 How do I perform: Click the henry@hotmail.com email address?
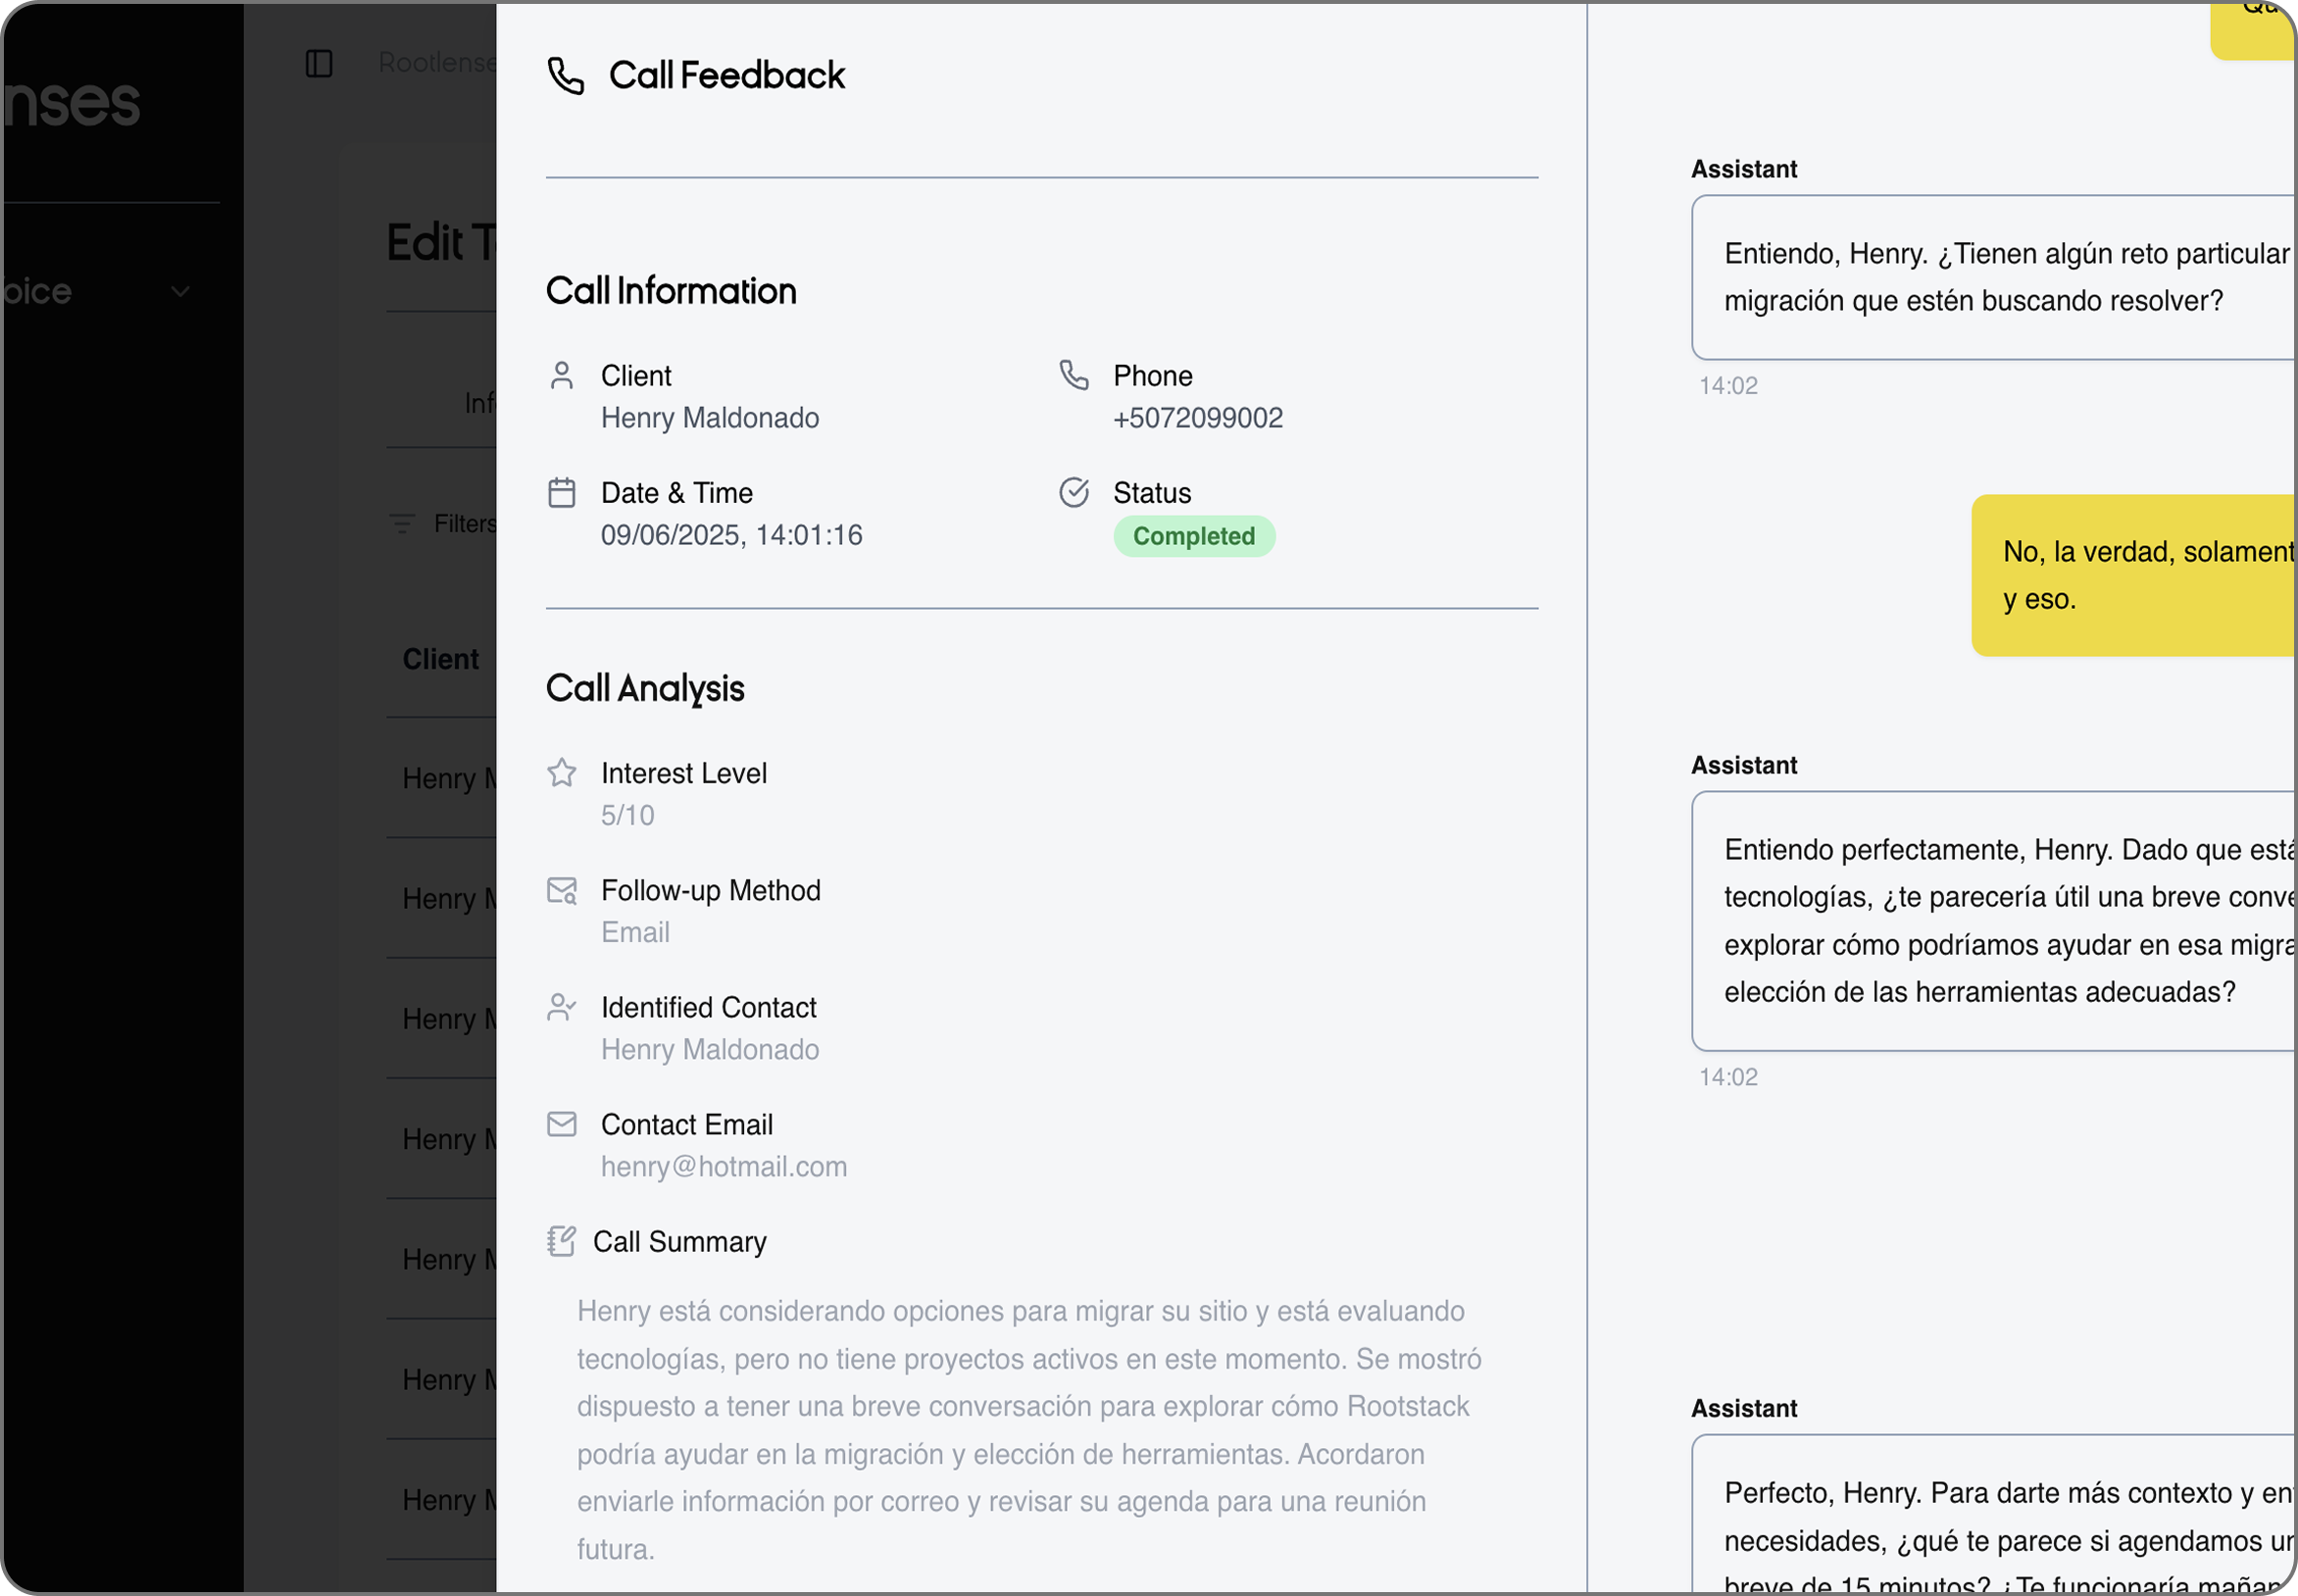(x=724, y=1167)
